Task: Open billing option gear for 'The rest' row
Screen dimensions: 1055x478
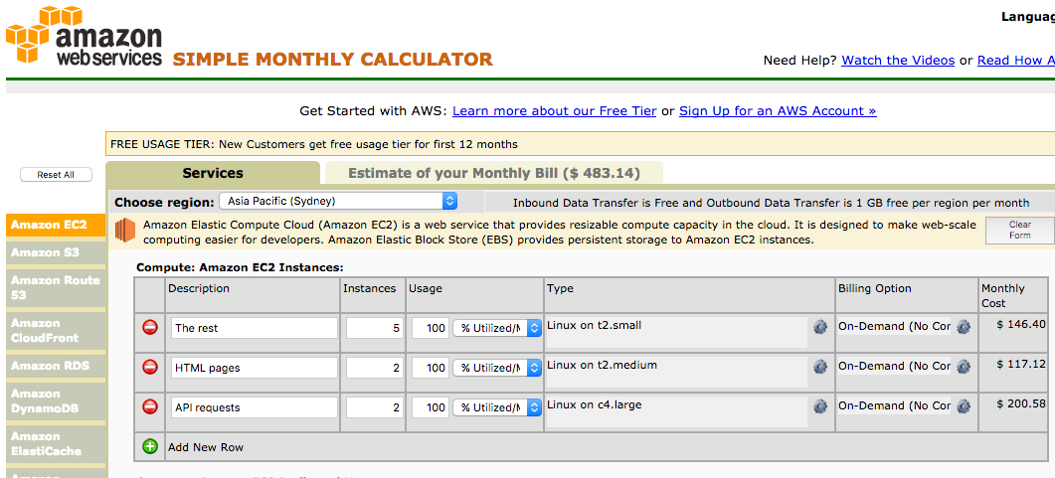Action: (964, 327)
